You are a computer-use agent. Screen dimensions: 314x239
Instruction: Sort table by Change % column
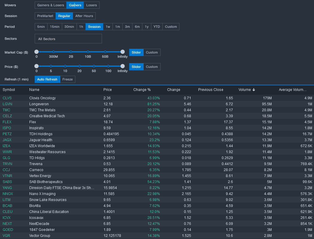pos(142,90)
